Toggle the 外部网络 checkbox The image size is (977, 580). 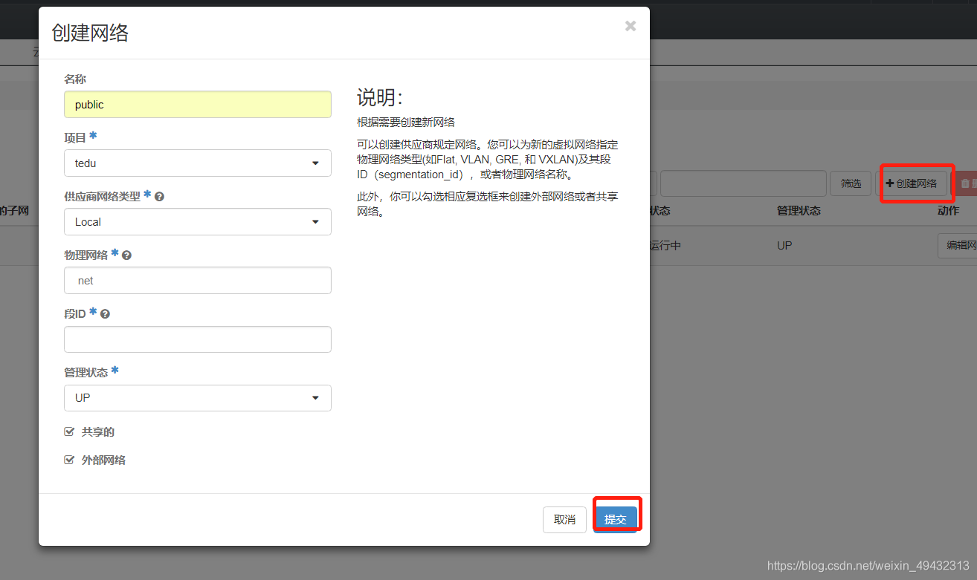pos(69,460)
